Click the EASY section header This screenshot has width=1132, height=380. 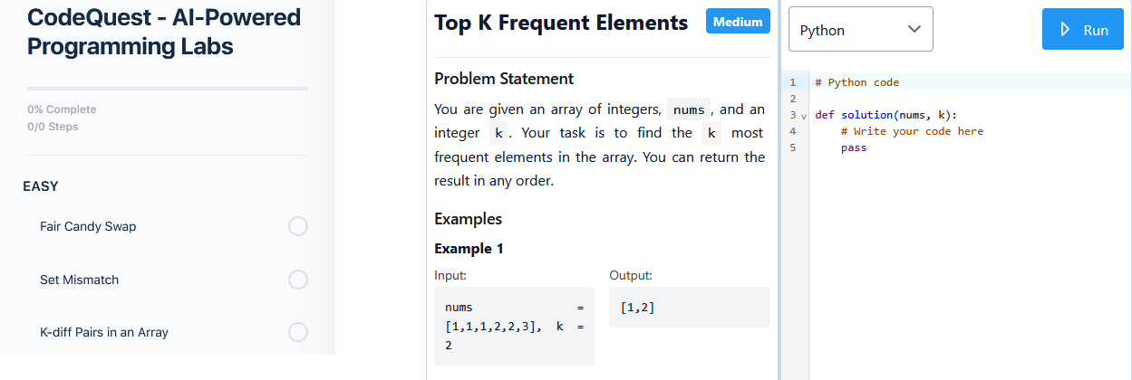pos(41,186)
